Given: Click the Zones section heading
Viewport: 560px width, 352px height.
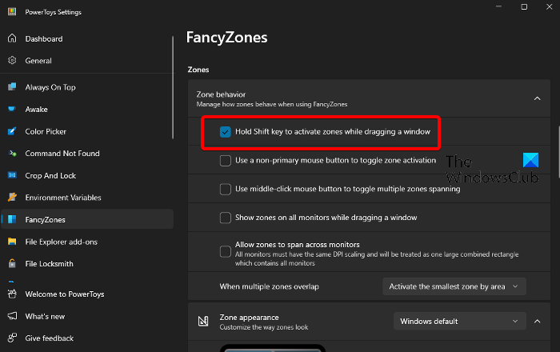Looking at the screenshot, I should [x=198, y=70].
